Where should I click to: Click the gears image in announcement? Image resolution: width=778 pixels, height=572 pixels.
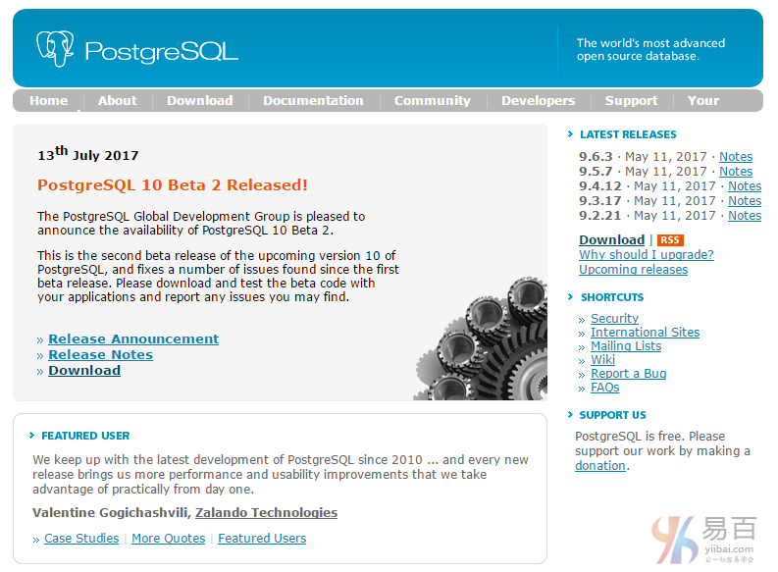(x=481, y=338)
